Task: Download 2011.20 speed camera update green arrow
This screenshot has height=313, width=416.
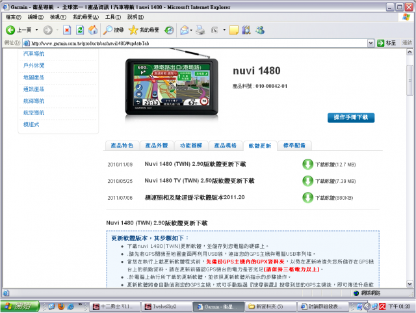Action: (x=307, y=198)
